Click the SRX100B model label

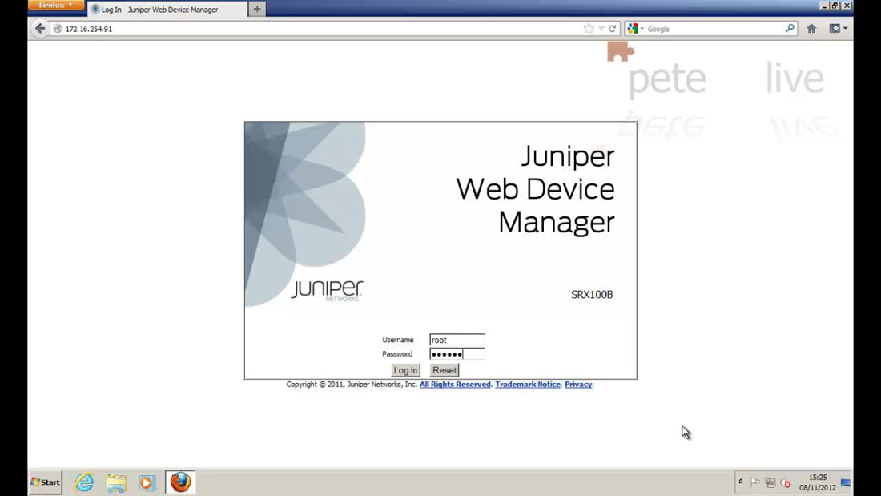tap(592, 295)
